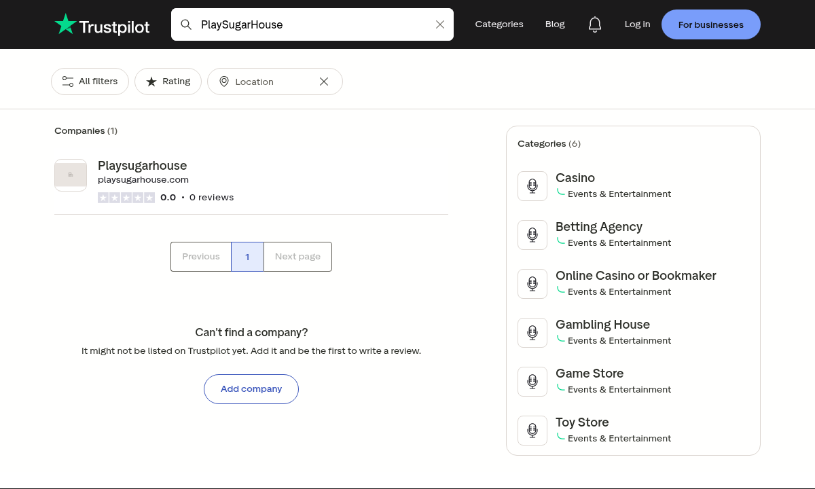Image resolution: width=815 pixels, height=489 pixels.
Task: Go to the Next page
Action: (x=297, y=257)
